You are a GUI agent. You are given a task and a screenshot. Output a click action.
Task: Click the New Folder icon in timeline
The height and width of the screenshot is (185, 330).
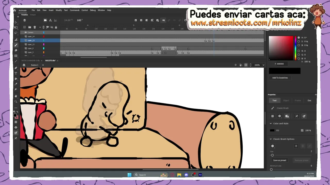[x=30, y=27]
